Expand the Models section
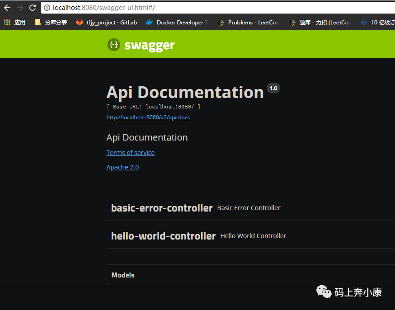 (251, 275)
